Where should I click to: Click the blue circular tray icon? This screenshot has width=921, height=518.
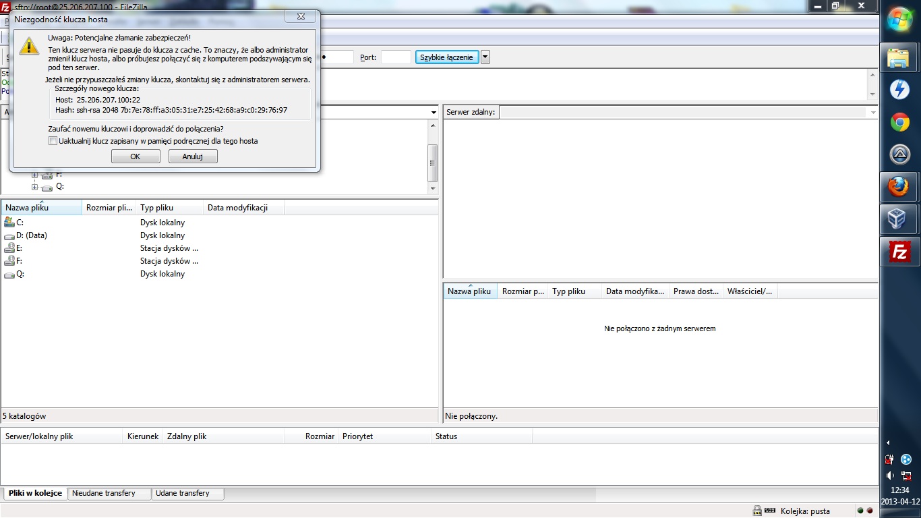click(x=906, y=460)
